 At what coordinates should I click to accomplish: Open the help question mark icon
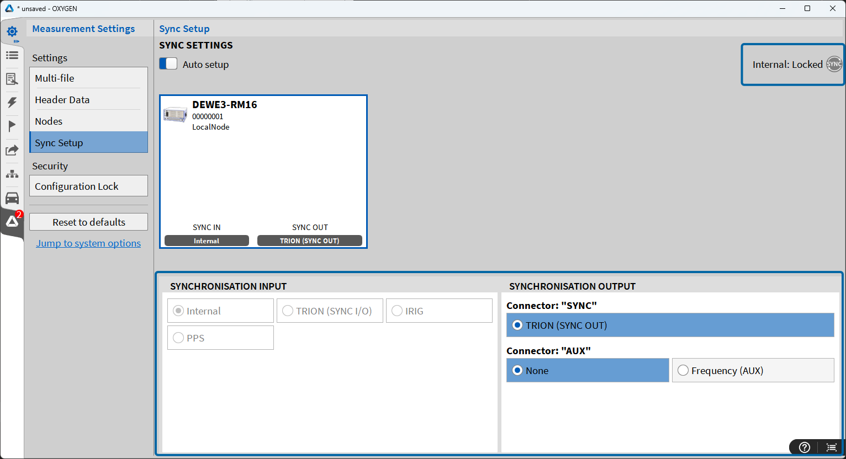tap(805, 447)
